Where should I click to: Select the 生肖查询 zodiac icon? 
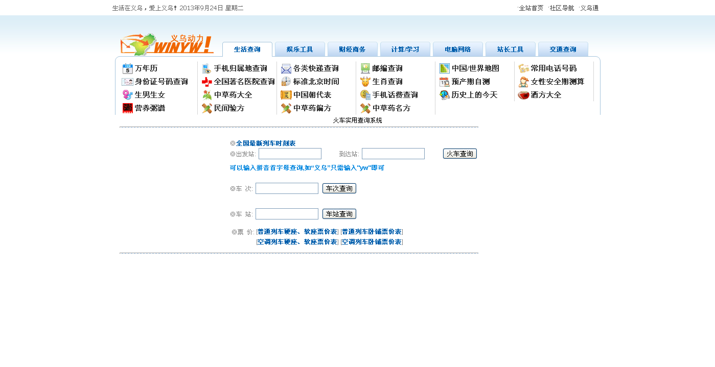pyautogui.click(x=364, y=81)
